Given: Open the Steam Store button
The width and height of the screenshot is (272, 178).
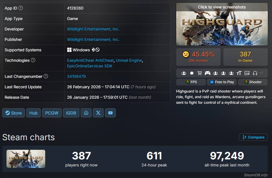Looking at the screenshot, I should 14,113.
